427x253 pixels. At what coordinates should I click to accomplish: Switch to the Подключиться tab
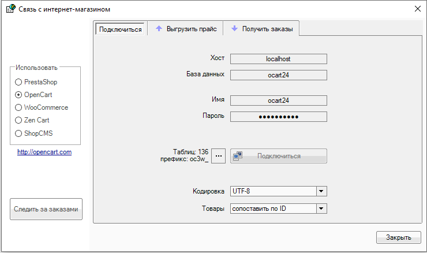(120, 29)
